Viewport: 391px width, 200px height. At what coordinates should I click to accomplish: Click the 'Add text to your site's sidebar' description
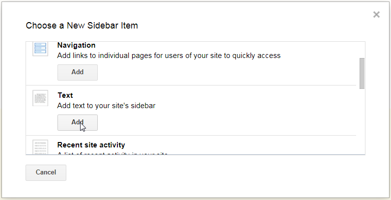106,106
